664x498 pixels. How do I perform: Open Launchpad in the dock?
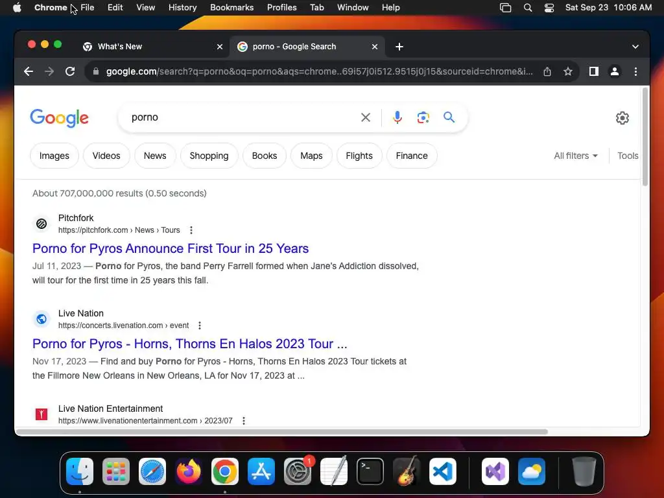click(116, 471)
